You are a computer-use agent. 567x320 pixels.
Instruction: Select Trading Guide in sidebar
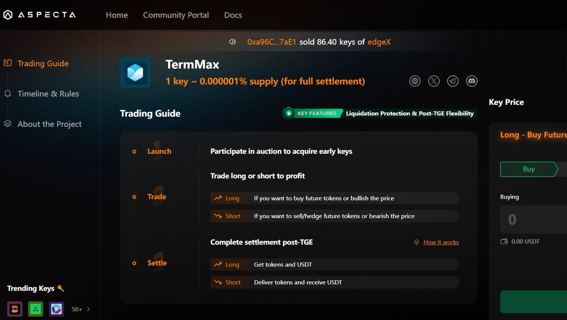[x=43, y=64]
